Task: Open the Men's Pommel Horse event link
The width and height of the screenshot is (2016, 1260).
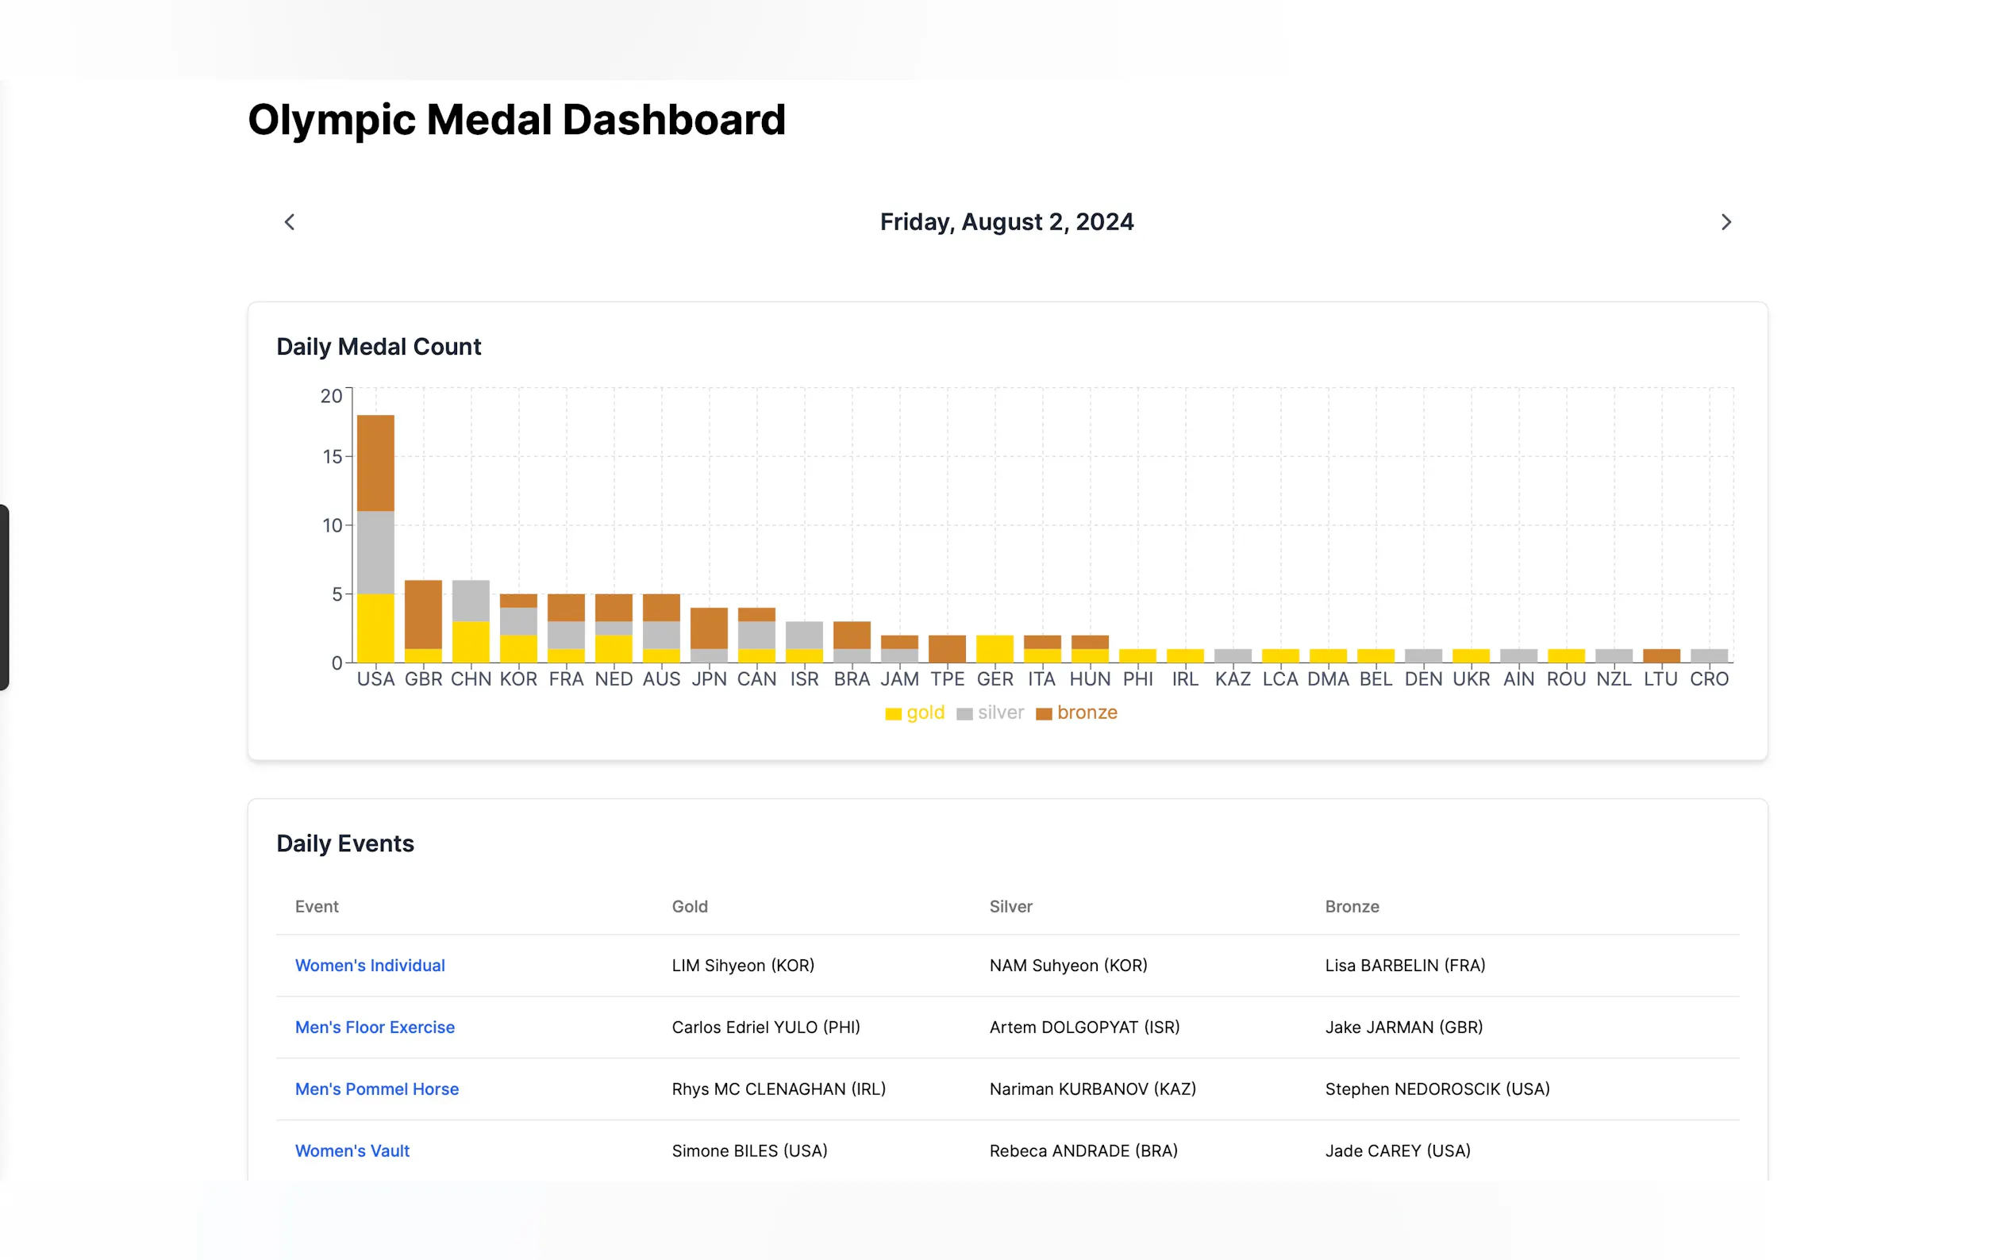Action: 377,1089
